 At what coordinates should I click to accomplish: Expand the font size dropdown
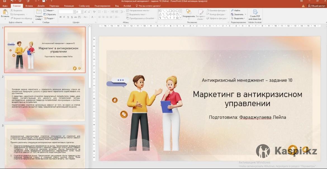coord(81,12)
